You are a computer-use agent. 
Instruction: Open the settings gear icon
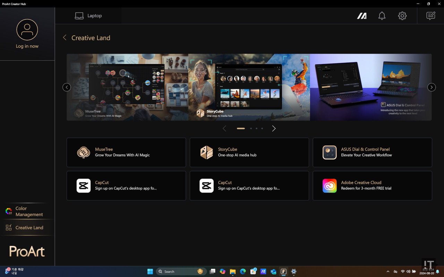coord(402,16)
